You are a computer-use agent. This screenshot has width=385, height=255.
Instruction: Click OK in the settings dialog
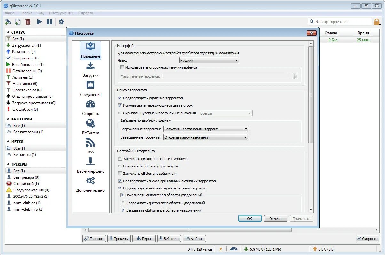click(250, 219)
